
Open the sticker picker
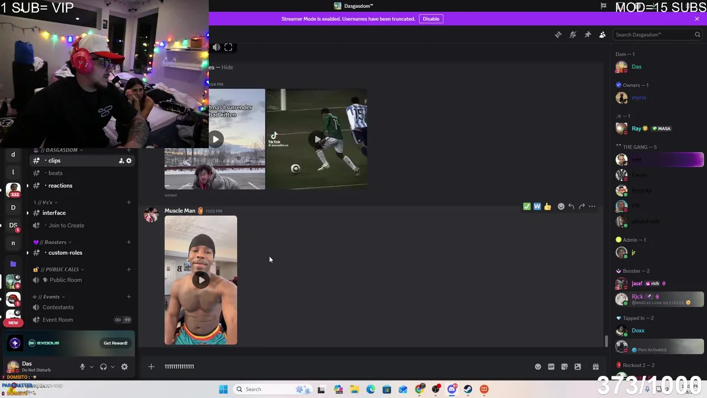[564, 366]
